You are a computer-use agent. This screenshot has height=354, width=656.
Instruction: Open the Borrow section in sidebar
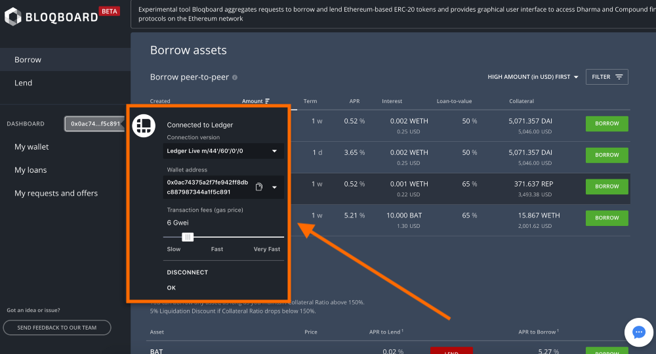click(65, 60)
